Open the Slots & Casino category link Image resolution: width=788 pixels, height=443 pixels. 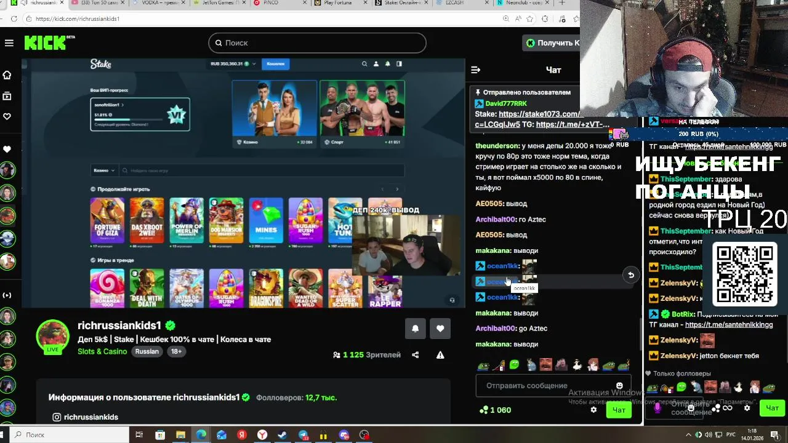click(102, 352)
